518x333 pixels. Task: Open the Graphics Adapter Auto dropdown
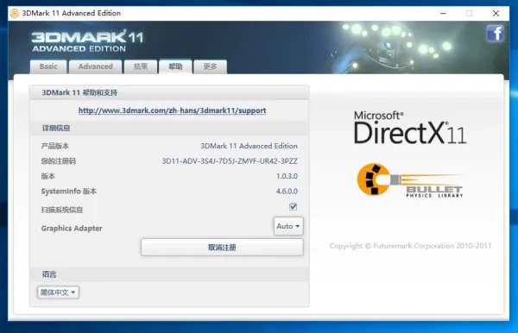click(288, 226)
